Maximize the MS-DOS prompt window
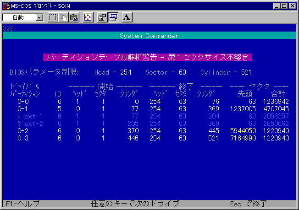The width and height of the screenshot is (299, 210). click(x=284, y=6)
